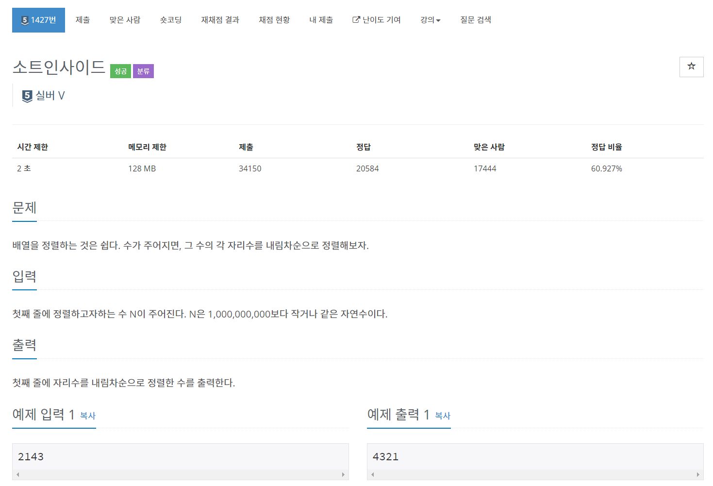Click the 문제 section heading
The width and height of the screenshot is (713, 486).
coord(24,208)
